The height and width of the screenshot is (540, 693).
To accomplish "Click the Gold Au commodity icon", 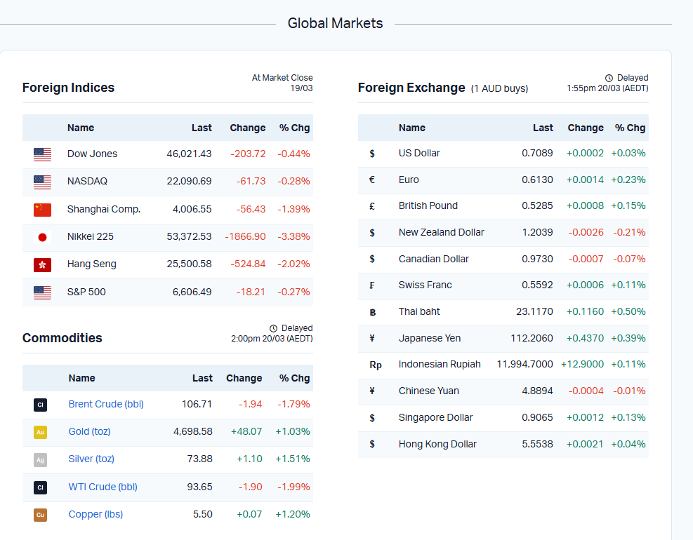I will (x=40, y=432).
